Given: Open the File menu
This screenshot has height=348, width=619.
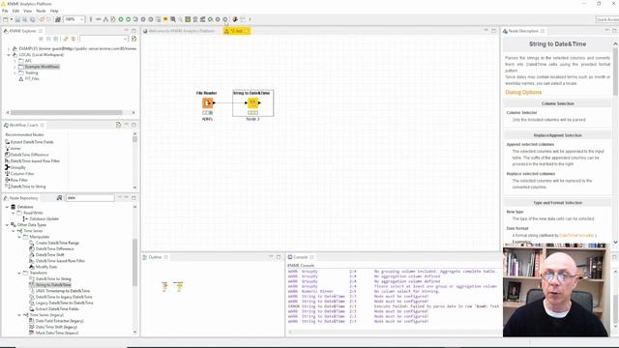Looking at the screenshot, I should [5, 11].
